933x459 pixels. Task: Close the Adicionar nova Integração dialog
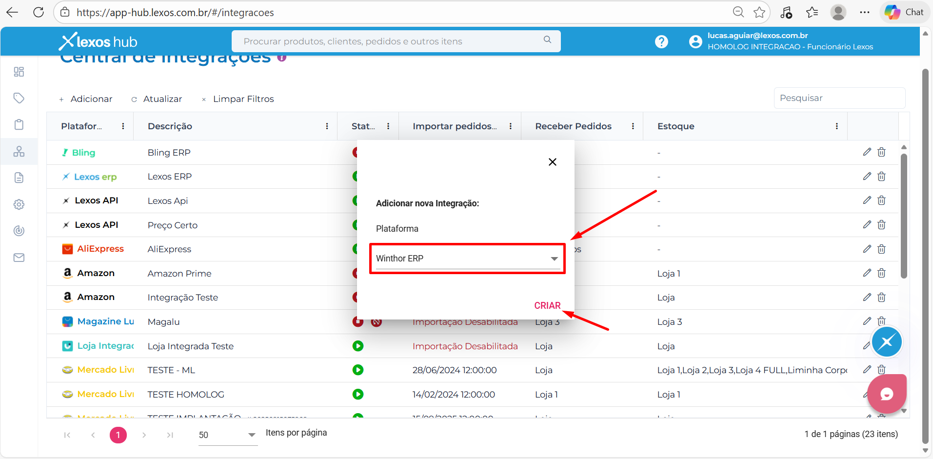(553, 162)
